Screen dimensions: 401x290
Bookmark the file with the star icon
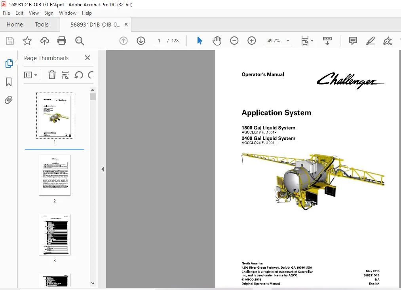[x=27, y=41]
